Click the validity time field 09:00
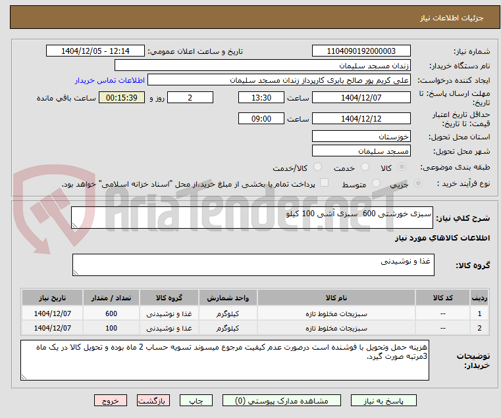The width and height of the screenshot is (501, 418). click(x=261, y=119)
